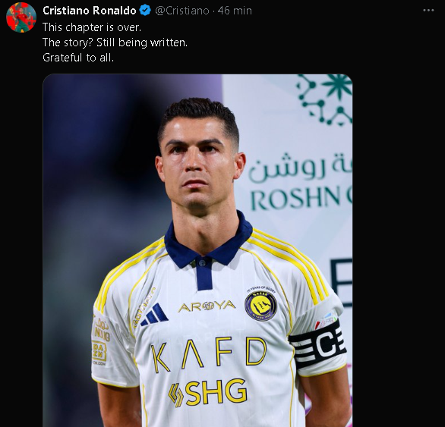445x427 pixels.
Task: Open Cristiano Ronaldo's round profile avatar
Action: tap(21, 17)
